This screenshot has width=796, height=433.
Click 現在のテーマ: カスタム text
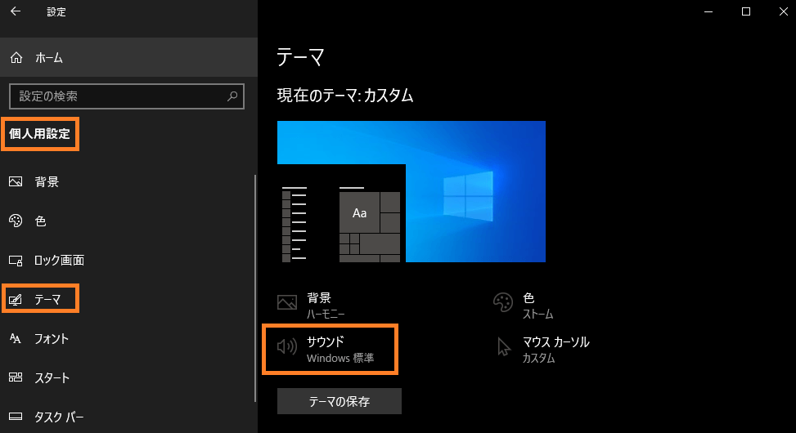[345, 96]
